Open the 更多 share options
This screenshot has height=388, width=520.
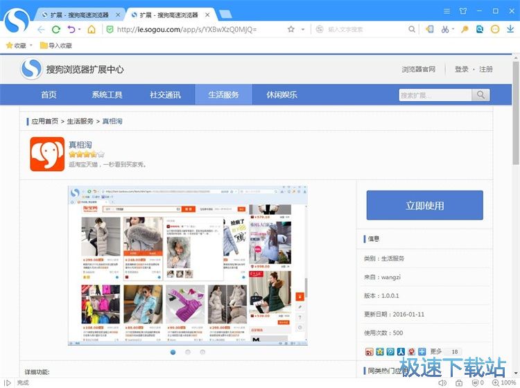(x=436, y=351)
